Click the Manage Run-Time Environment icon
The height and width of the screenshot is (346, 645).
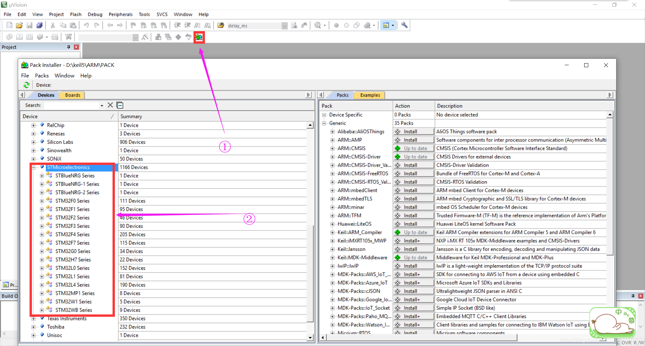[178, 37]
